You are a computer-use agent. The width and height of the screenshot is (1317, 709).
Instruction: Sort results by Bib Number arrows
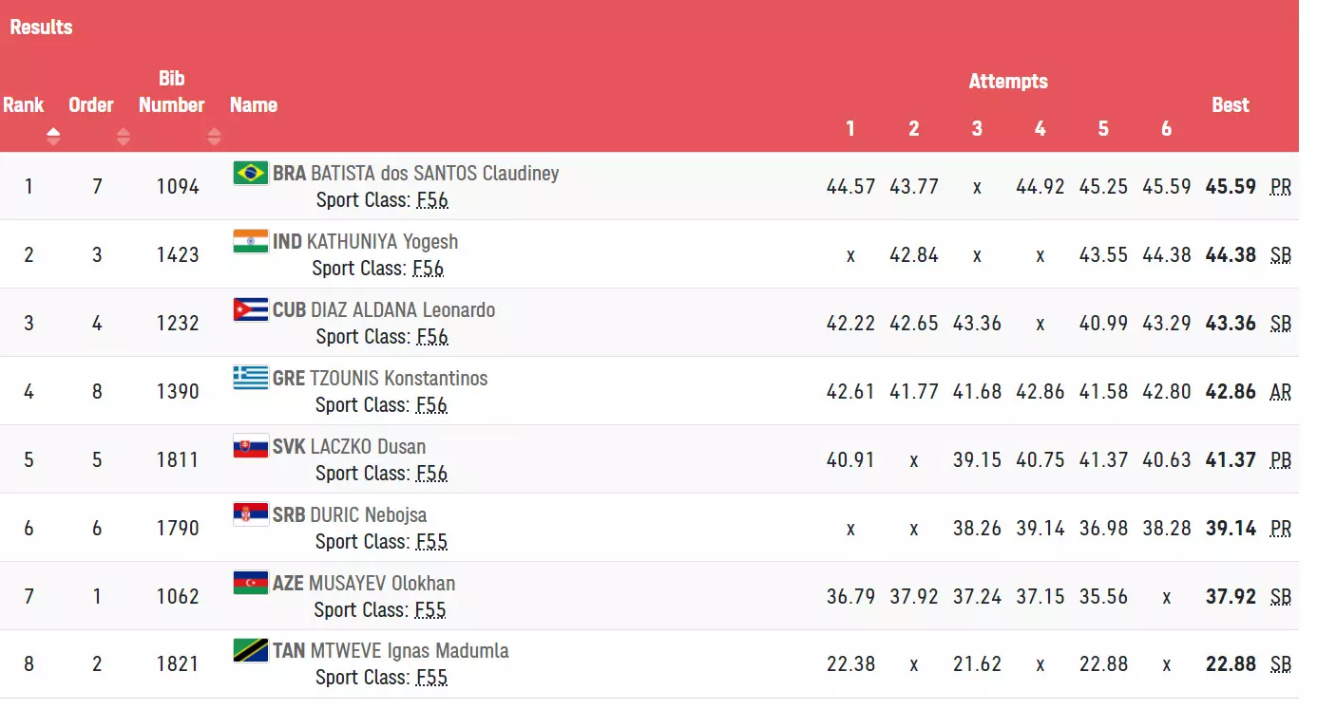[213, 138]
